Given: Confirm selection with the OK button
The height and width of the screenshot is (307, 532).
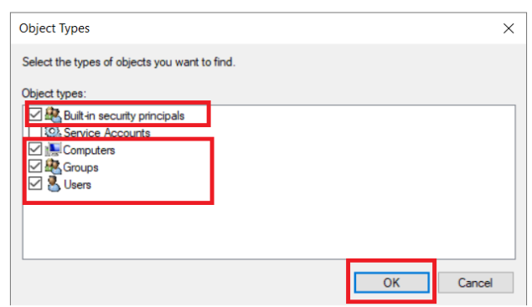Looking at the screenshot, I should [391, 283].
